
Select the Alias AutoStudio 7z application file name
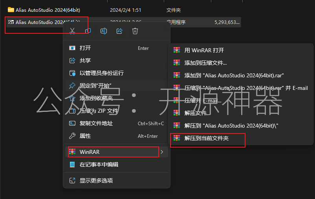point(48,22)
